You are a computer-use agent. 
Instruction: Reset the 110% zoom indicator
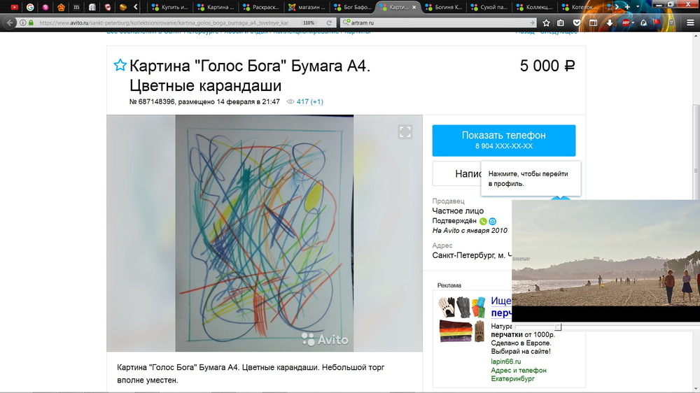(309, 22)
